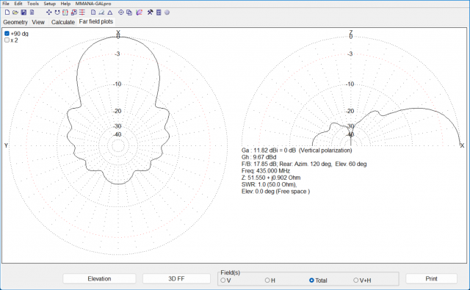
Task: Open the Tools menu
Action: (x=33, y=4)
